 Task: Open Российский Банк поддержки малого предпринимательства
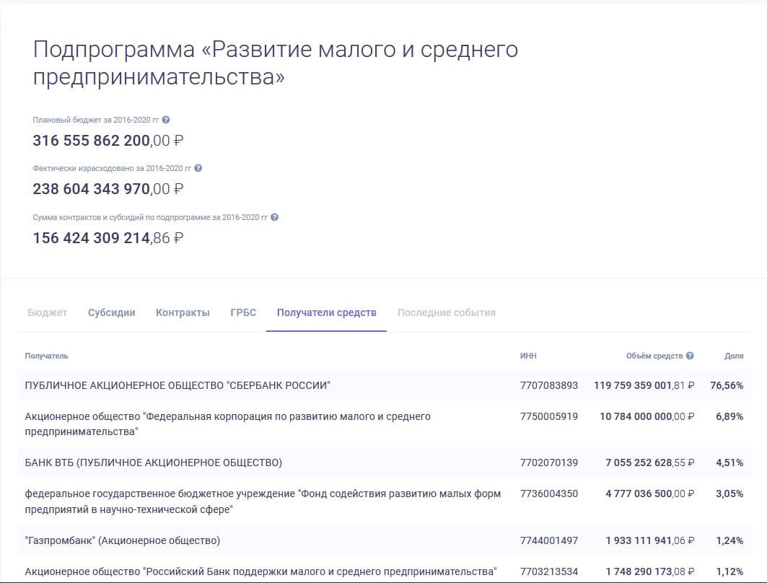tap(260, 571)
